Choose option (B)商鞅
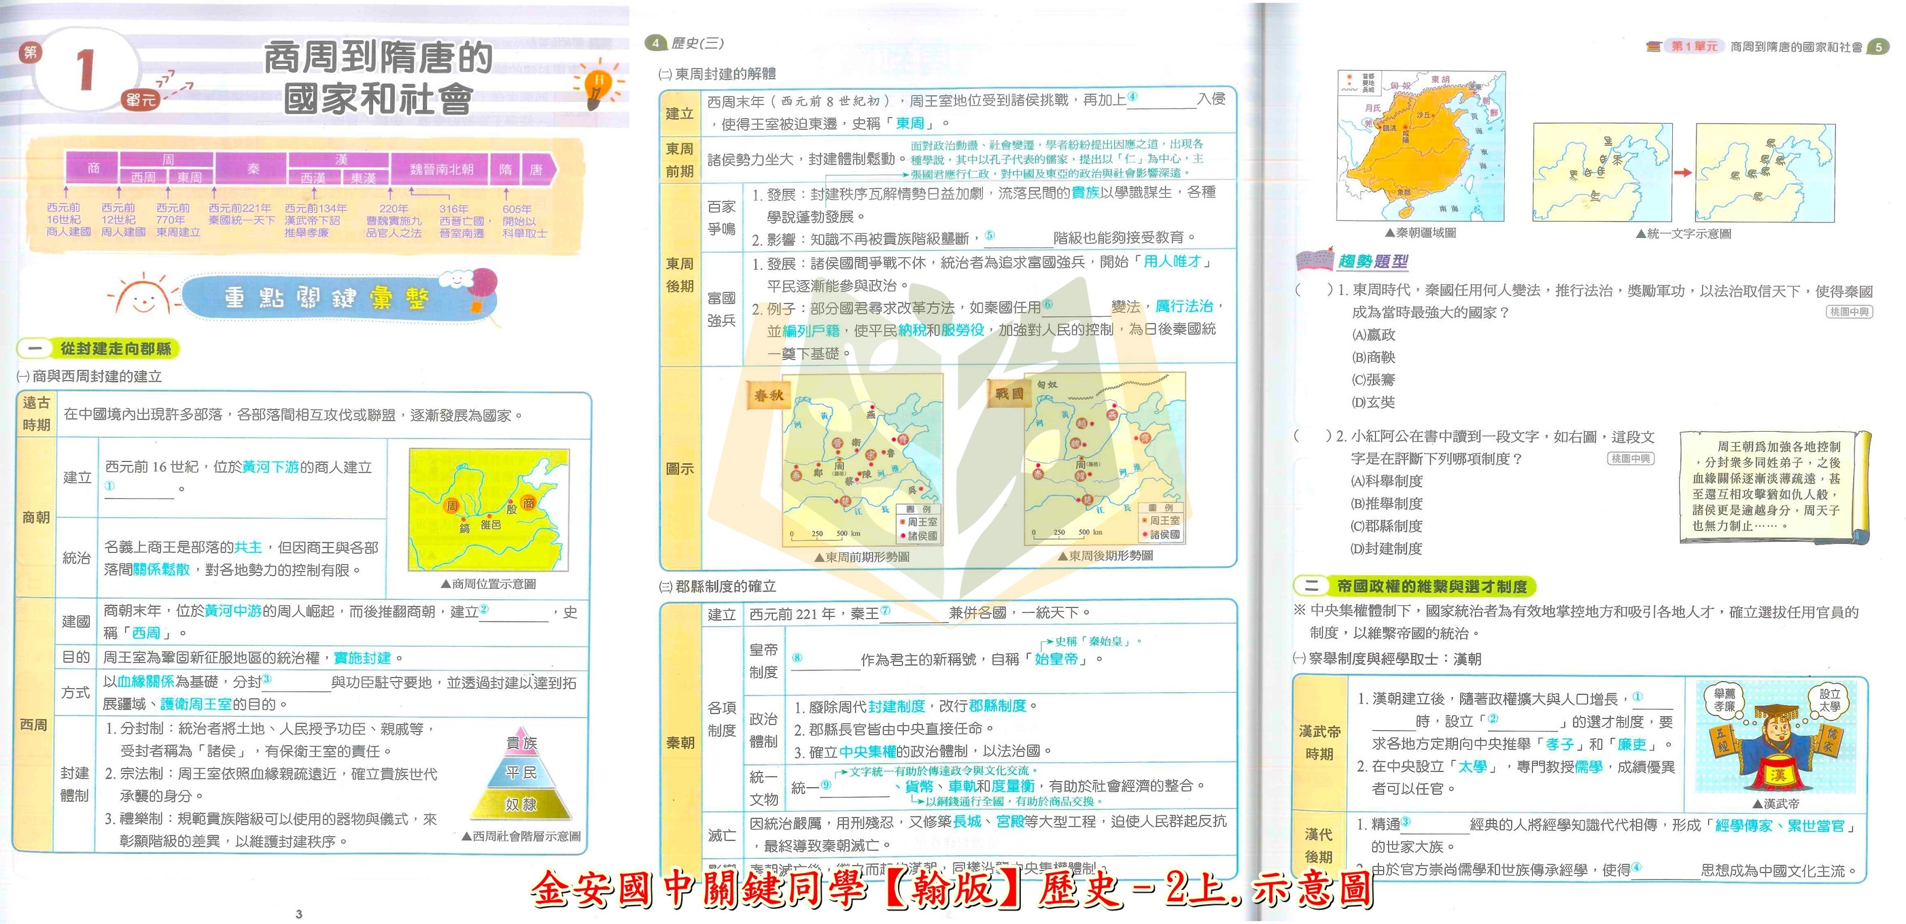 pyautogui.click(x=1373, y=357)
